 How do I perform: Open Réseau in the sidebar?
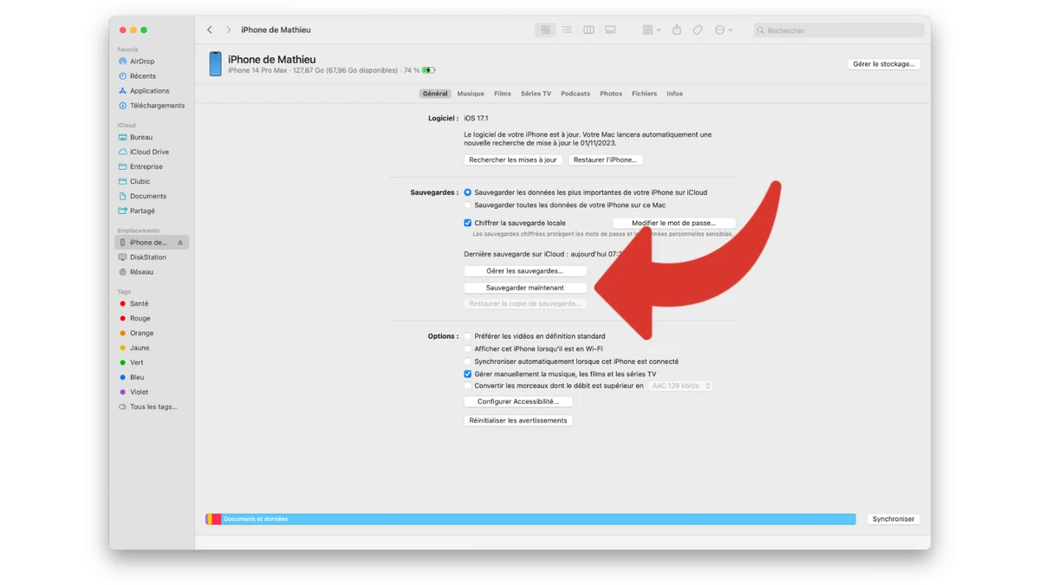(141, 272)
